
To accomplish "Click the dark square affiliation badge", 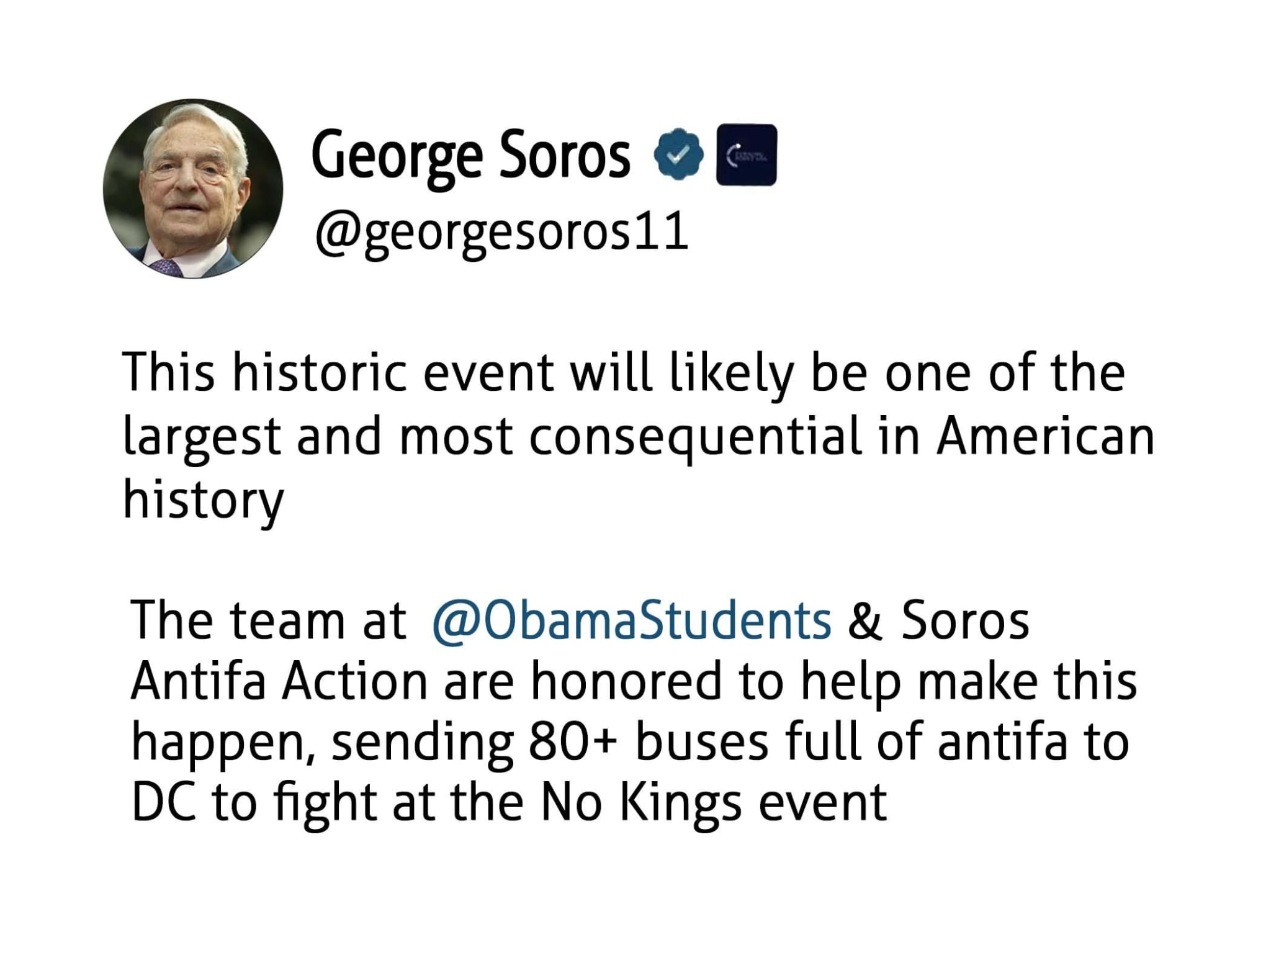I will point(746,154).
